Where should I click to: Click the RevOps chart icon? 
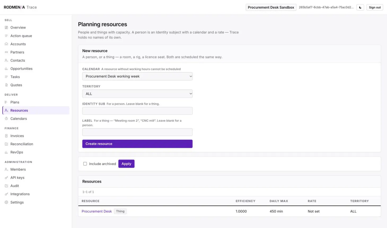pos(6,152)
